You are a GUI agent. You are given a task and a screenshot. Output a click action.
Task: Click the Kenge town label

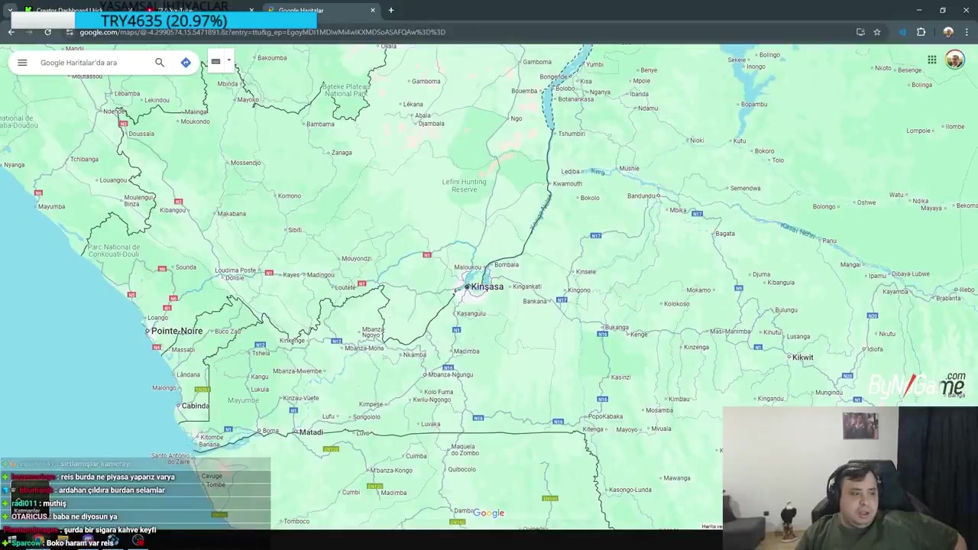pos(639,335)
